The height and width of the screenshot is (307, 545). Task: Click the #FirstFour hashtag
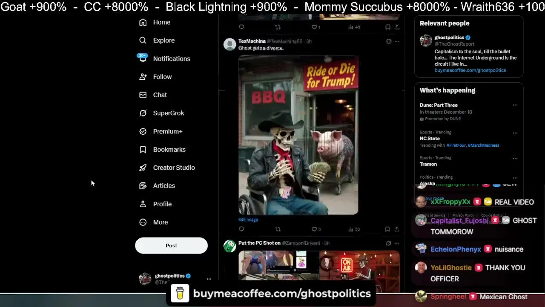tap(456, 145)
